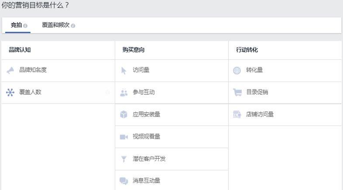
Task: Click the funnel icon for 潜在客户开发
Action: pos(124,159)
